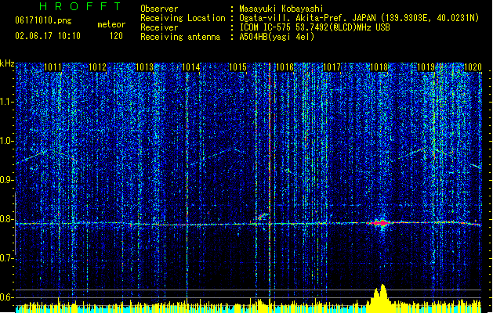Image resolution: width=493 pixels, height=313 pixels.
Task: Click the Receiver field label
Action: point(159,27)
